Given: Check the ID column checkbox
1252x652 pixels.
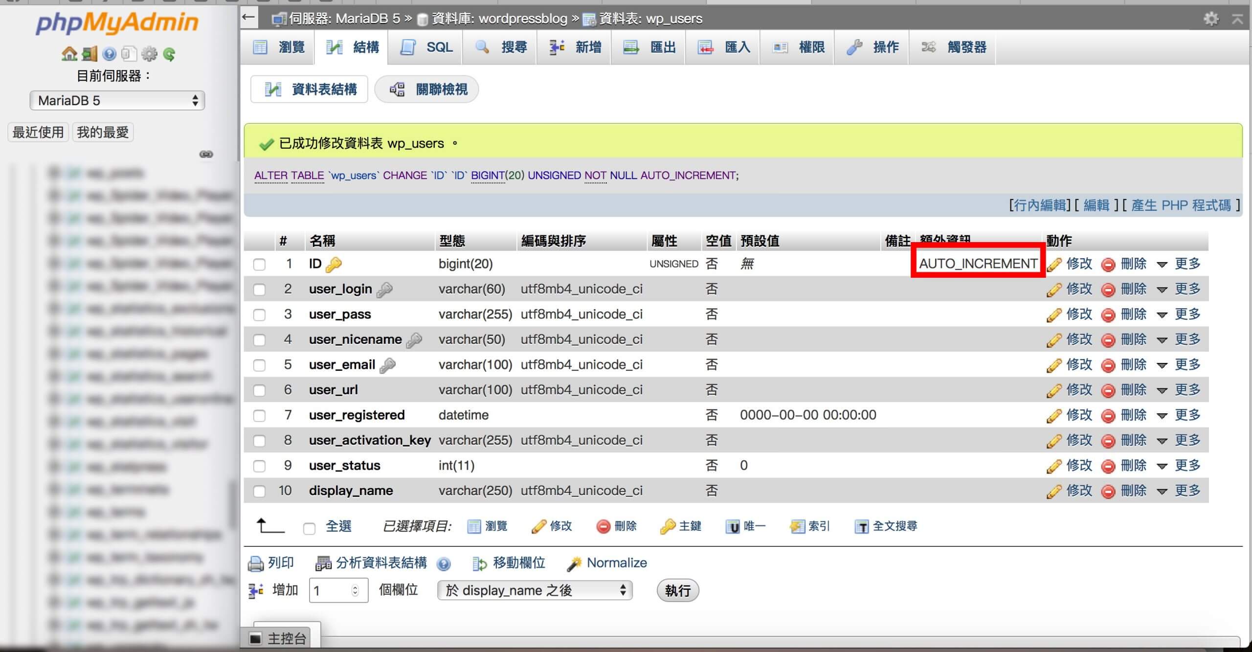Looking at the screenshot, I should 259,264.
